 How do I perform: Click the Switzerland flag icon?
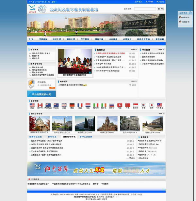coord(120,105)
